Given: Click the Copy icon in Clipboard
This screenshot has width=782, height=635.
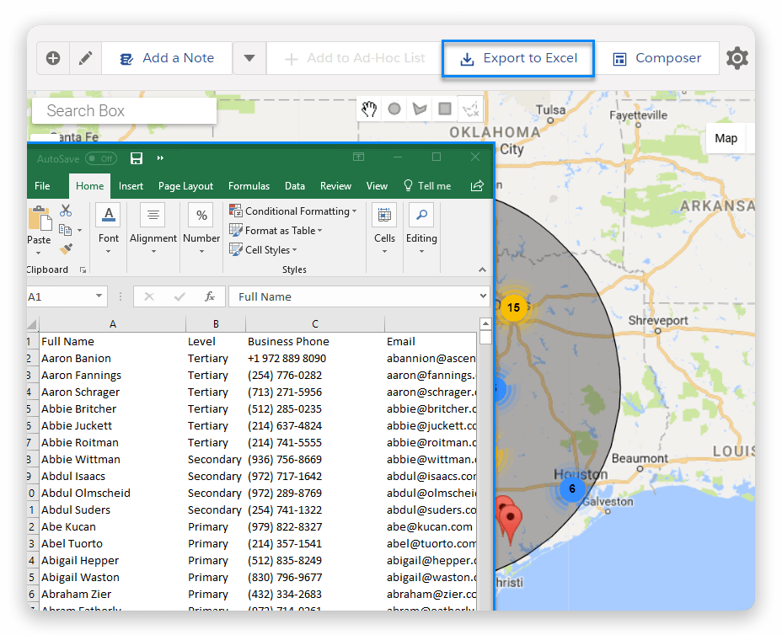Looking at the screenshot, I should click(66, 230).
